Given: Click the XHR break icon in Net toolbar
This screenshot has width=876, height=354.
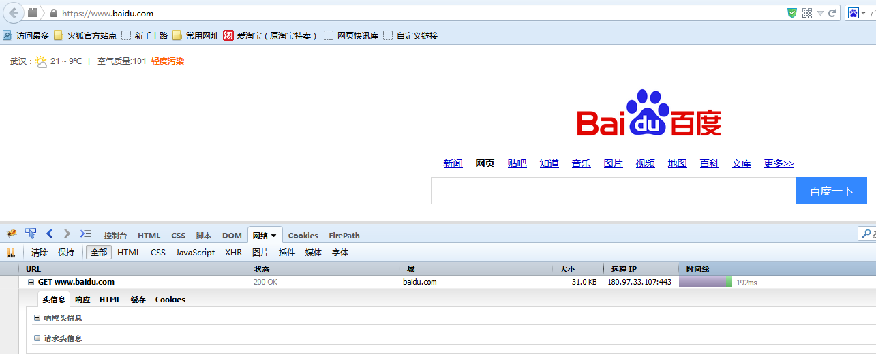Looking at the screenshot, I should 11,253.
